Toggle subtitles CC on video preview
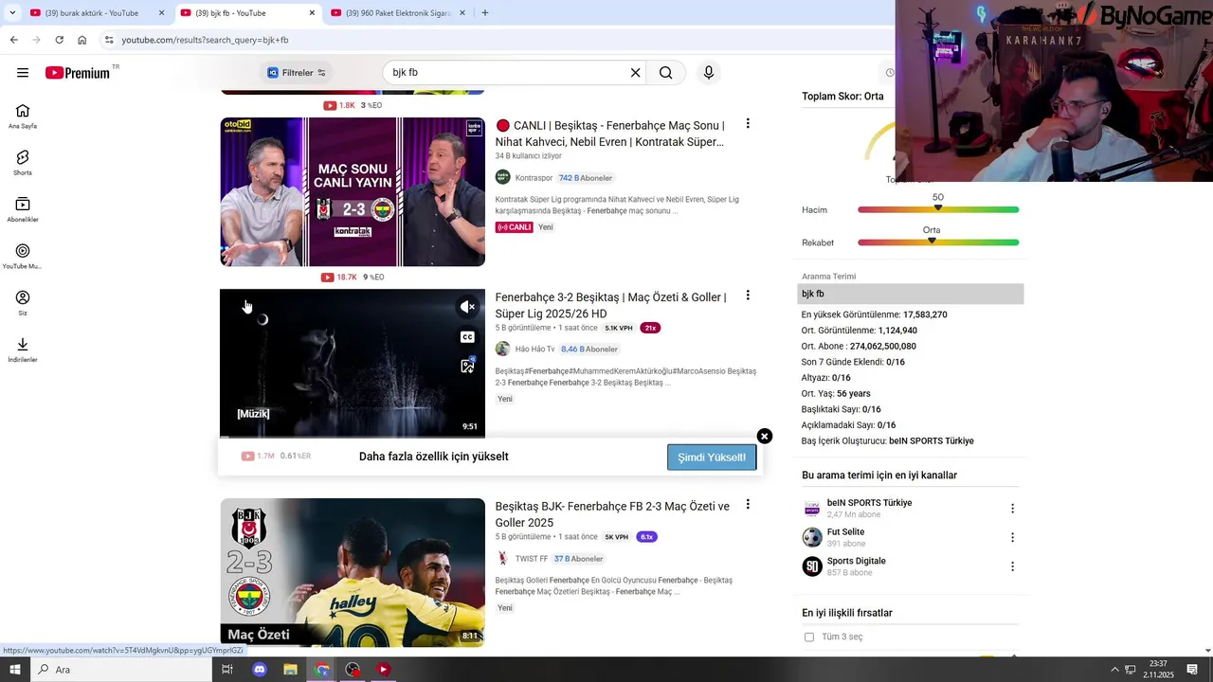The height and width of the screenshot is (682, 1213). 467,337
